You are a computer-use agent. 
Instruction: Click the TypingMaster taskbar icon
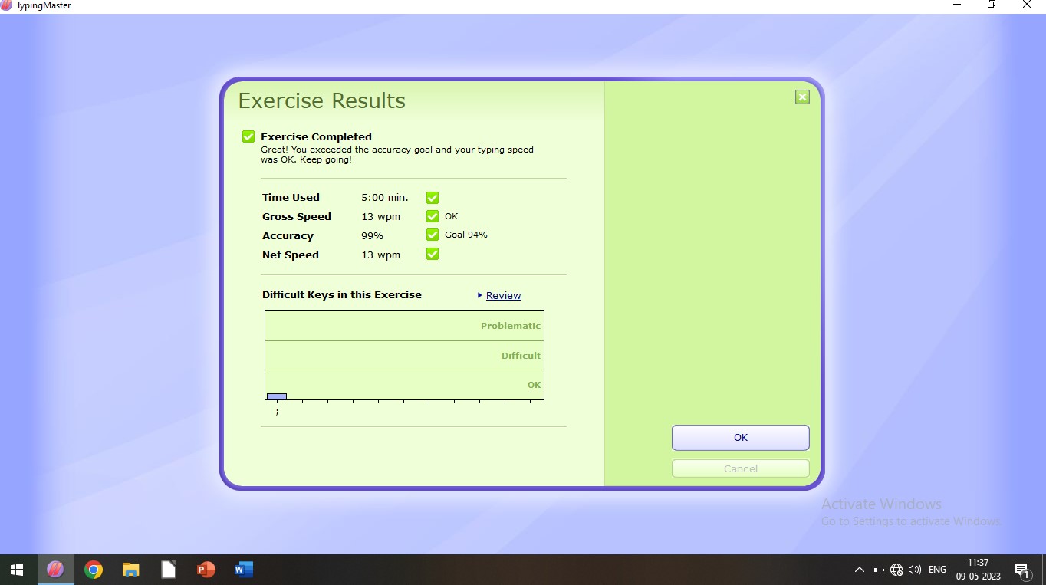pyautogui.click(x=55, y=570)
